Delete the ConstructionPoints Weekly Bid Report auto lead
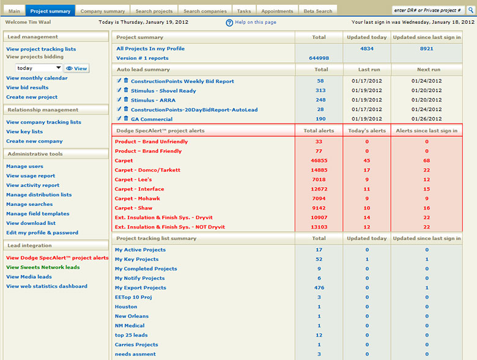 pos(126,81)
